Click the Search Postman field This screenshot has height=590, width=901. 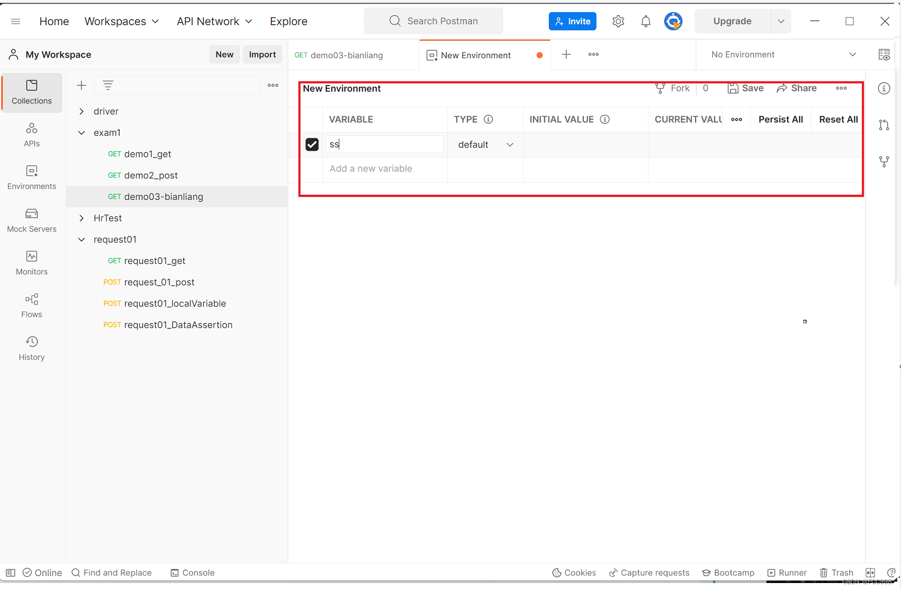pyautogui.click(x=434, y=22)
